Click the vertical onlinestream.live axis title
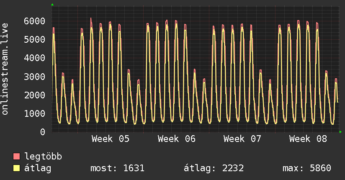 coord(5,69)
